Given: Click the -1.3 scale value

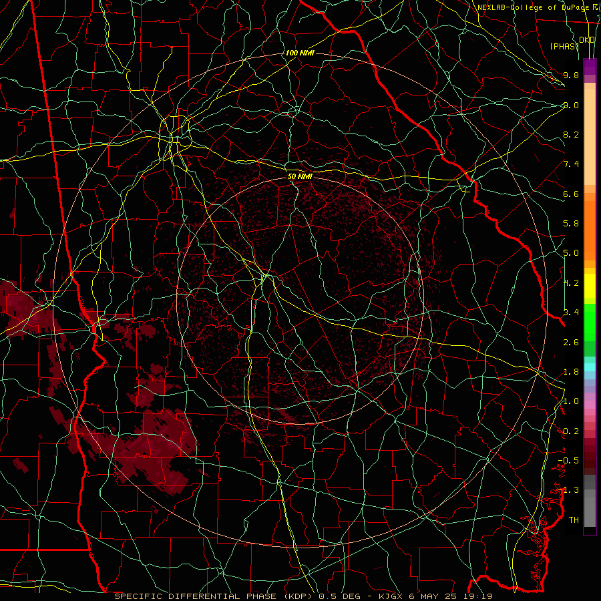Looking at the screenshot, I should click(568, 490).
